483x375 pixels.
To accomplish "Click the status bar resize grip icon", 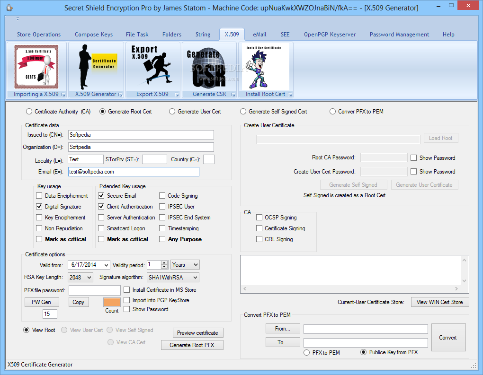I will coord(474,366).
